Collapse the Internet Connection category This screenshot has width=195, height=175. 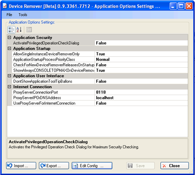point(9,87)
